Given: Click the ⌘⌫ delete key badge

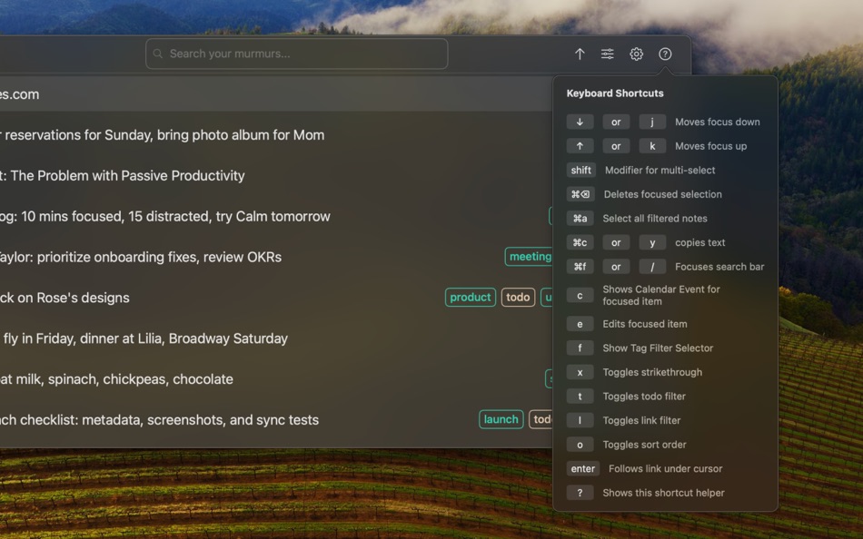Looking at the screenshot, I should [x=580, y=194].
